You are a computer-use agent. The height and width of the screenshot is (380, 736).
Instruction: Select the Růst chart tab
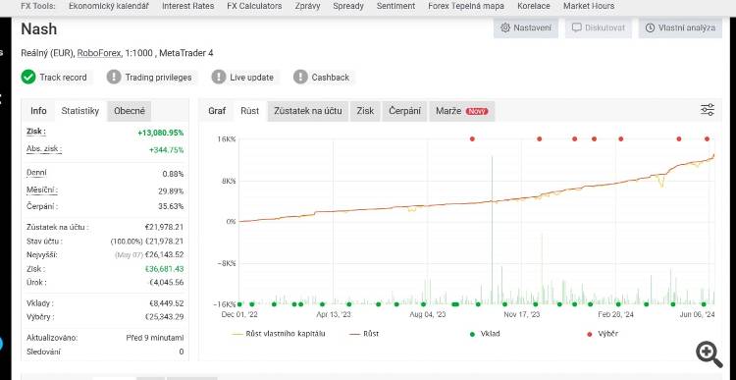[x=249, y=111]
